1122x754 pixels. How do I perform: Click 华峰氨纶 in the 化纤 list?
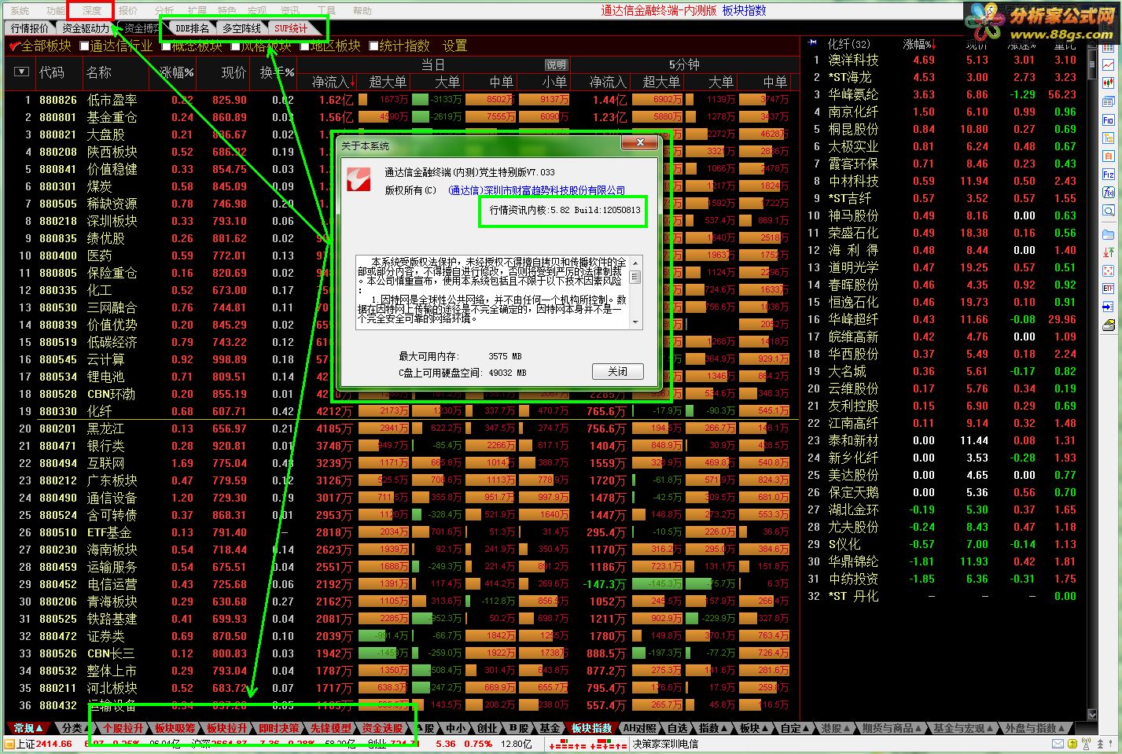(853, 94)
